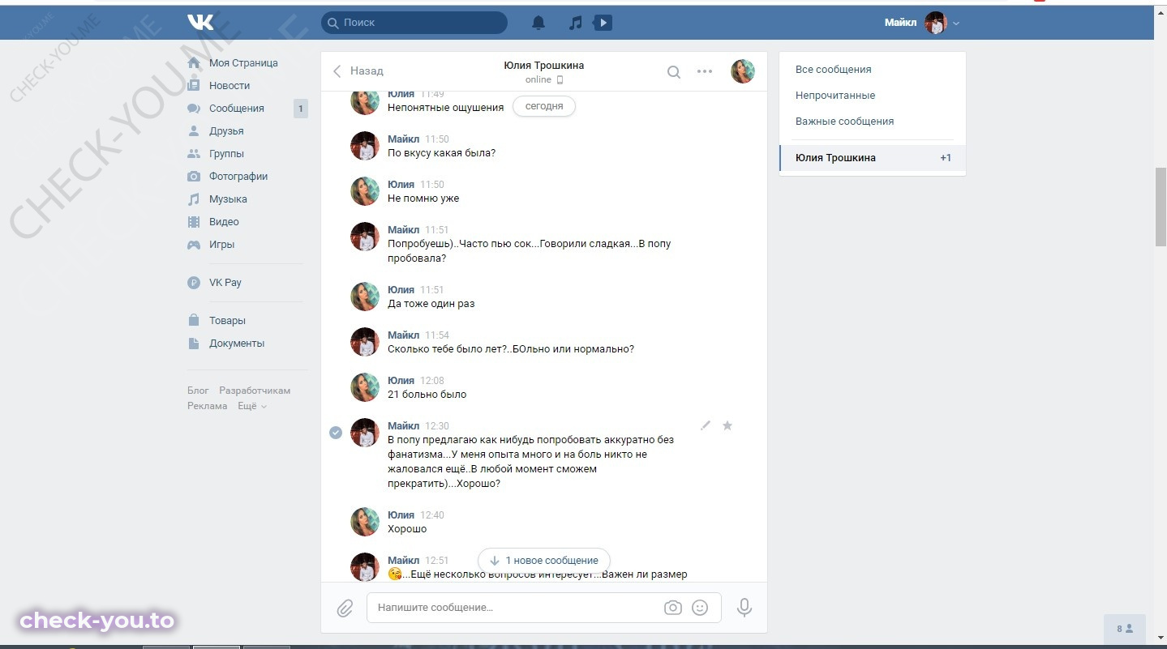Open Реклама footer link
The image size is (1167, 649).
coord(208,406)
